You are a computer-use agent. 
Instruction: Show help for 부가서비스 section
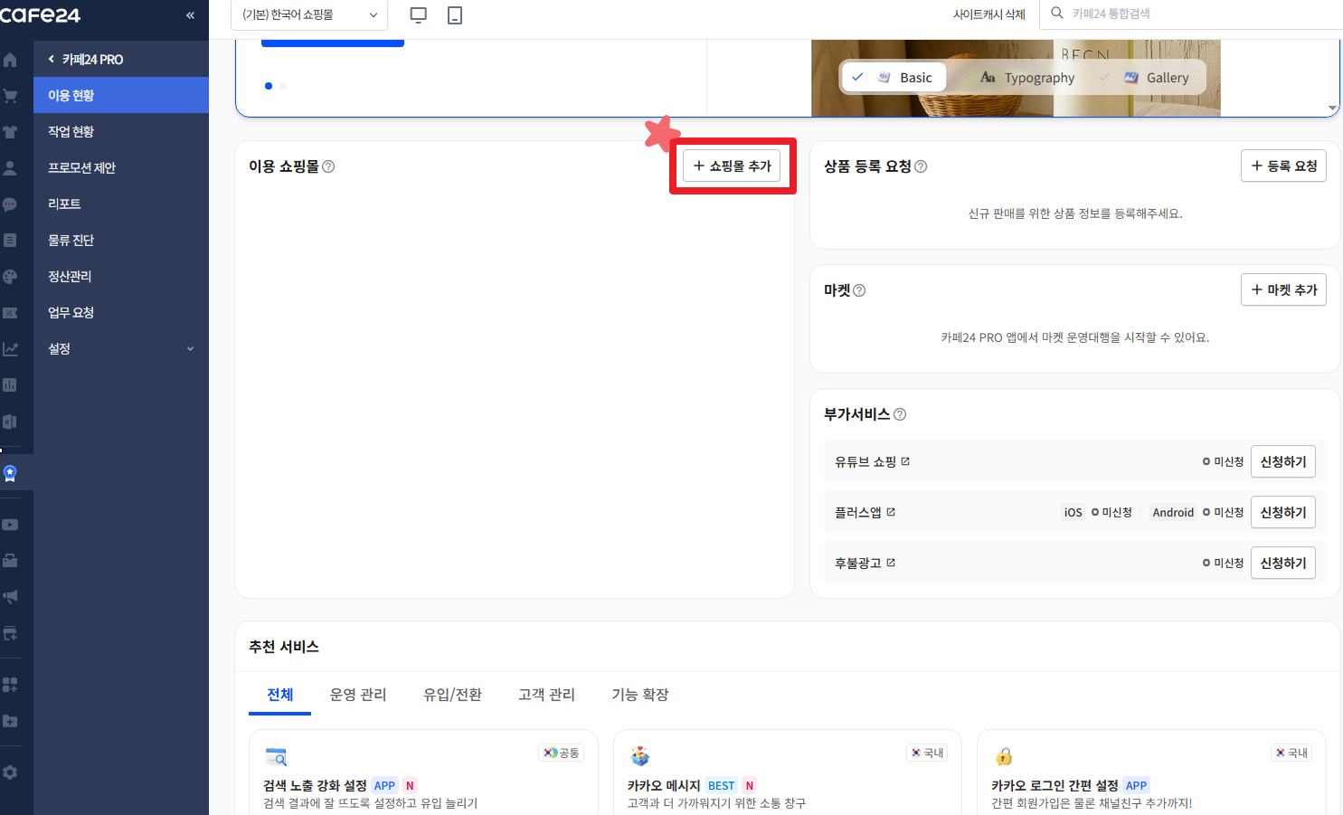coord(900,414)
